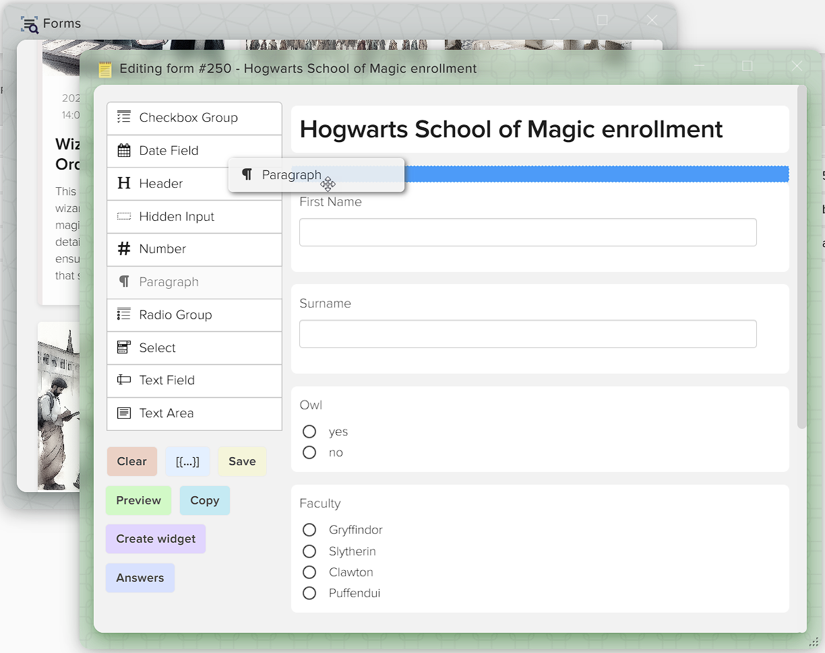This screenshot has height=653, width=825.
Task: Click the Header H icon
Action: [124, 183]
